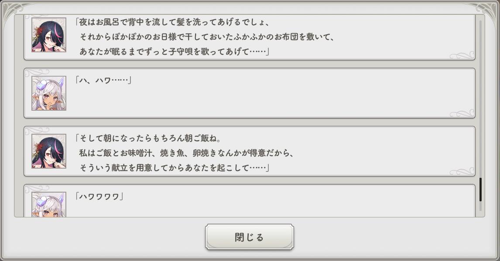Viewport: 500px width, 261px height.
Task: Click the black-haired girl portrait in the top log entry
Action: point(48,35)
